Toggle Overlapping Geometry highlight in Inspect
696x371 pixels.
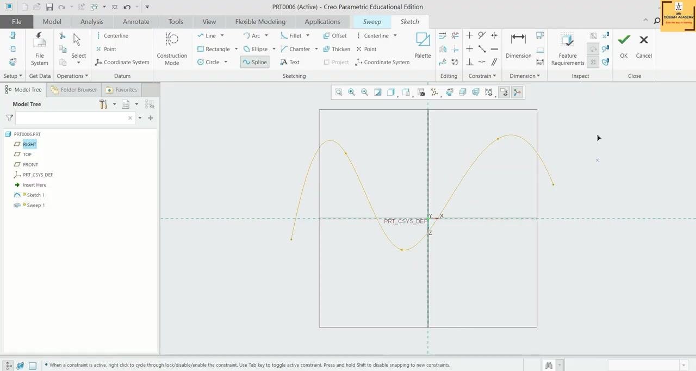(x=593, y=35)
